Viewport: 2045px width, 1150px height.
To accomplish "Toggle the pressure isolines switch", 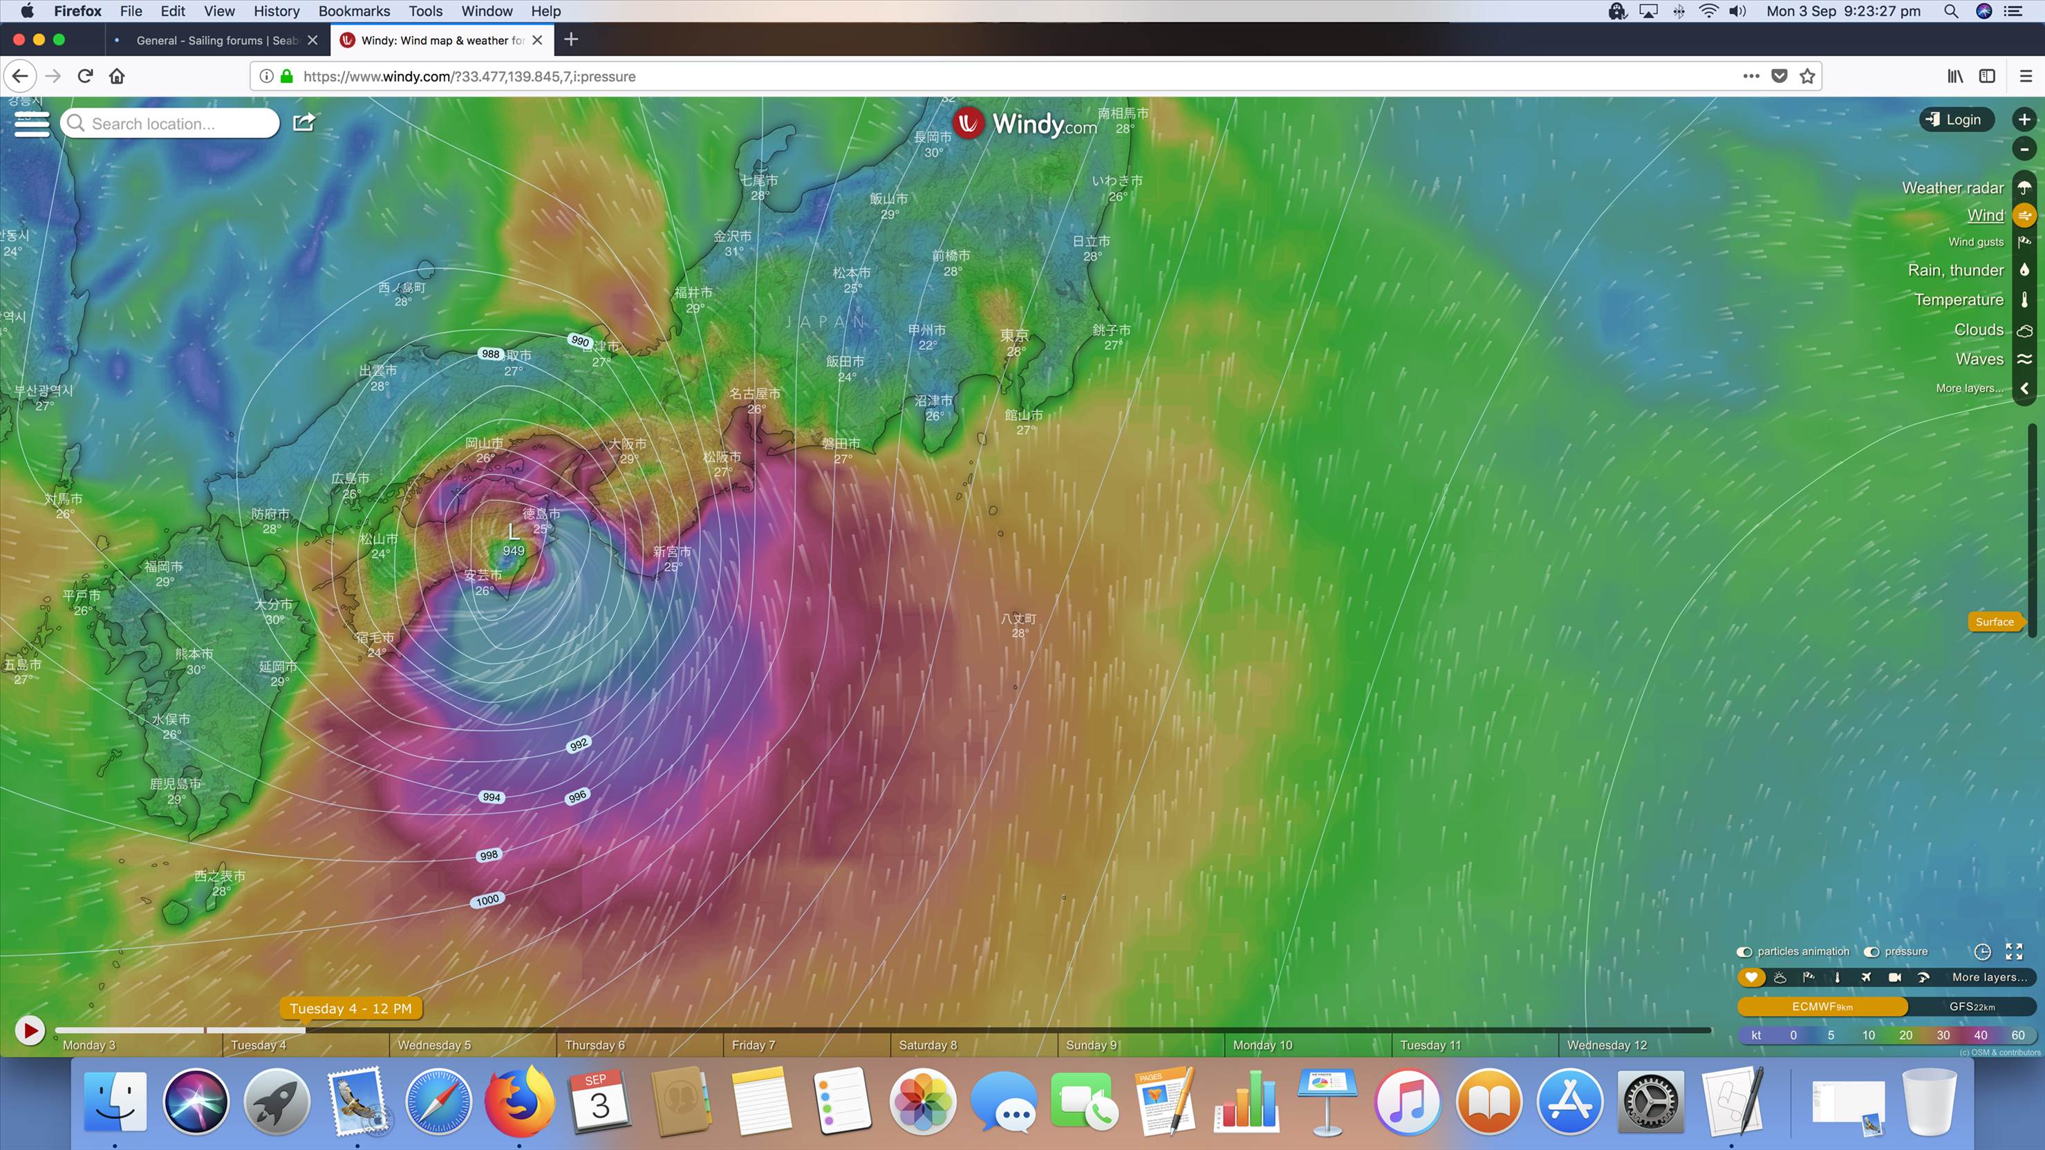I will click(x=1871, y=952).
